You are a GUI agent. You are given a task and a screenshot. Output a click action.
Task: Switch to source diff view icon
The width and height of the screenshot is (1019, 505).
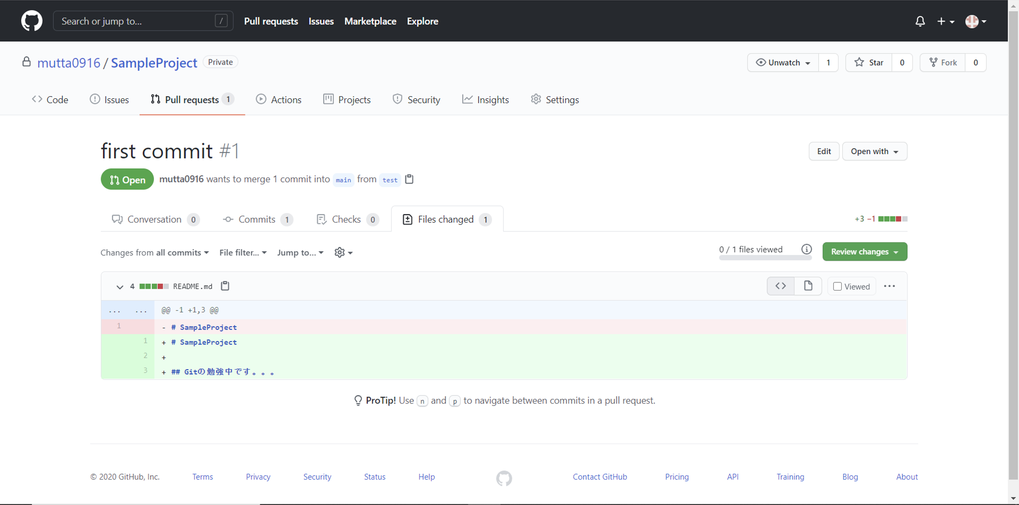click(781, 286)
